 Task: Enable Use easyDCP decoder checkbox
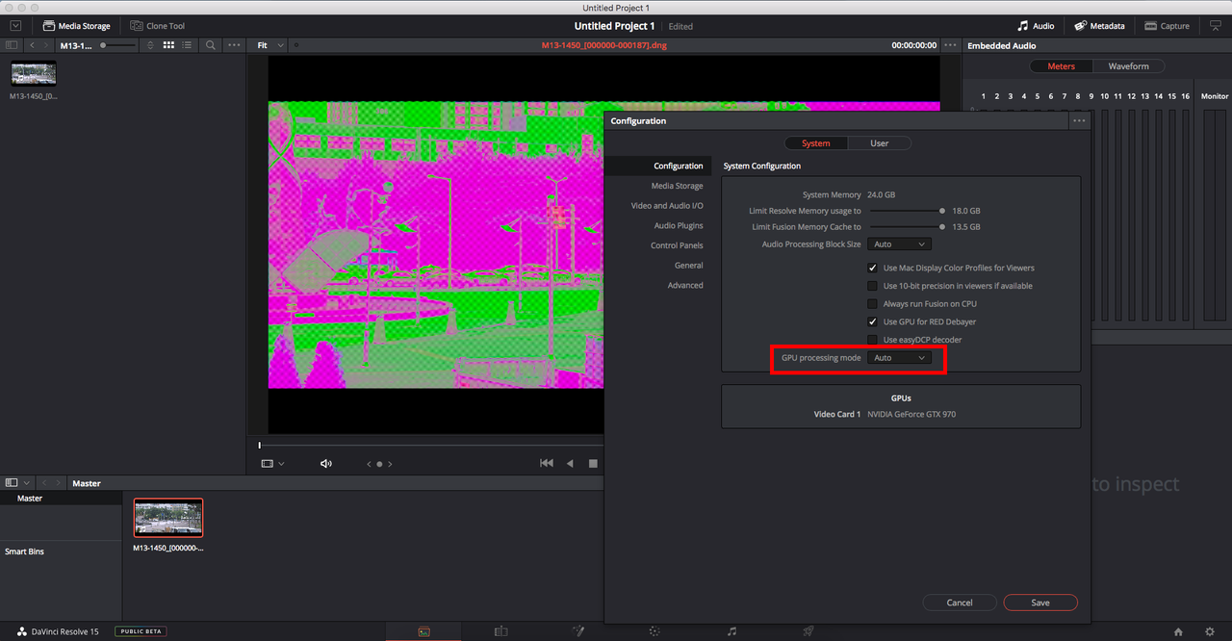tap(873, 340)
